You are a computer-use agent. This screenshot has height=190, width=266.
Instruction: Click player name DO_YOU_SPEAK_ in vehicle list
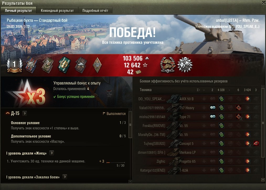152,99
